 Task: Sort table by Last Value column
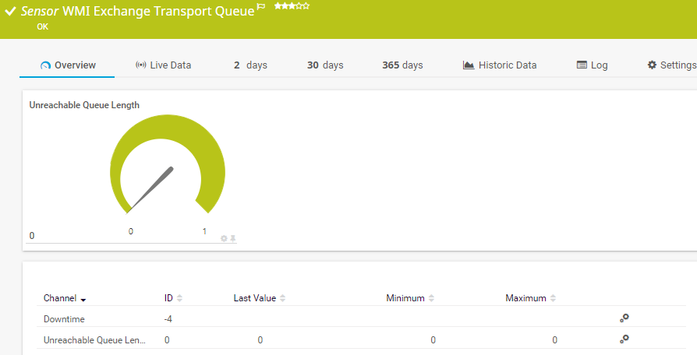point(260,298)
